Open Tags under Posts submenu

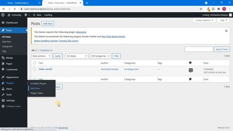tap(4, 51)
